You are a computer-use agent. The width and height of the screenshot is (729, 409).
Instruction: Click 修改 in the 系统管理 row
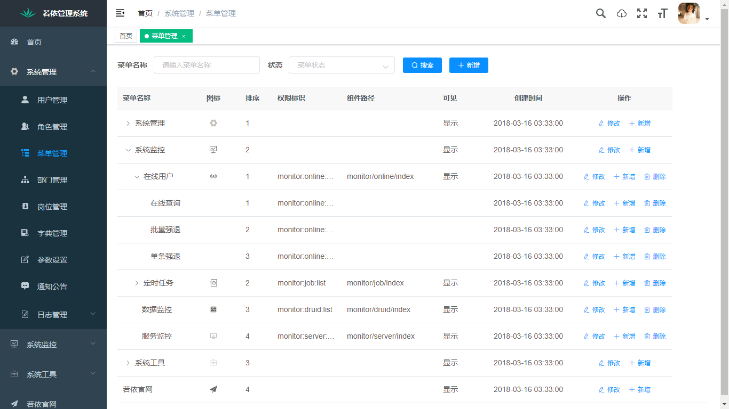(x=609, y=123)
